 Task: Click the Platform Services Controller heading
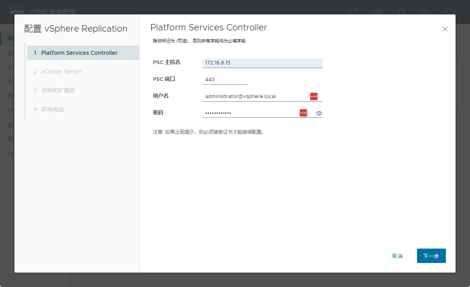click(209, 27)
